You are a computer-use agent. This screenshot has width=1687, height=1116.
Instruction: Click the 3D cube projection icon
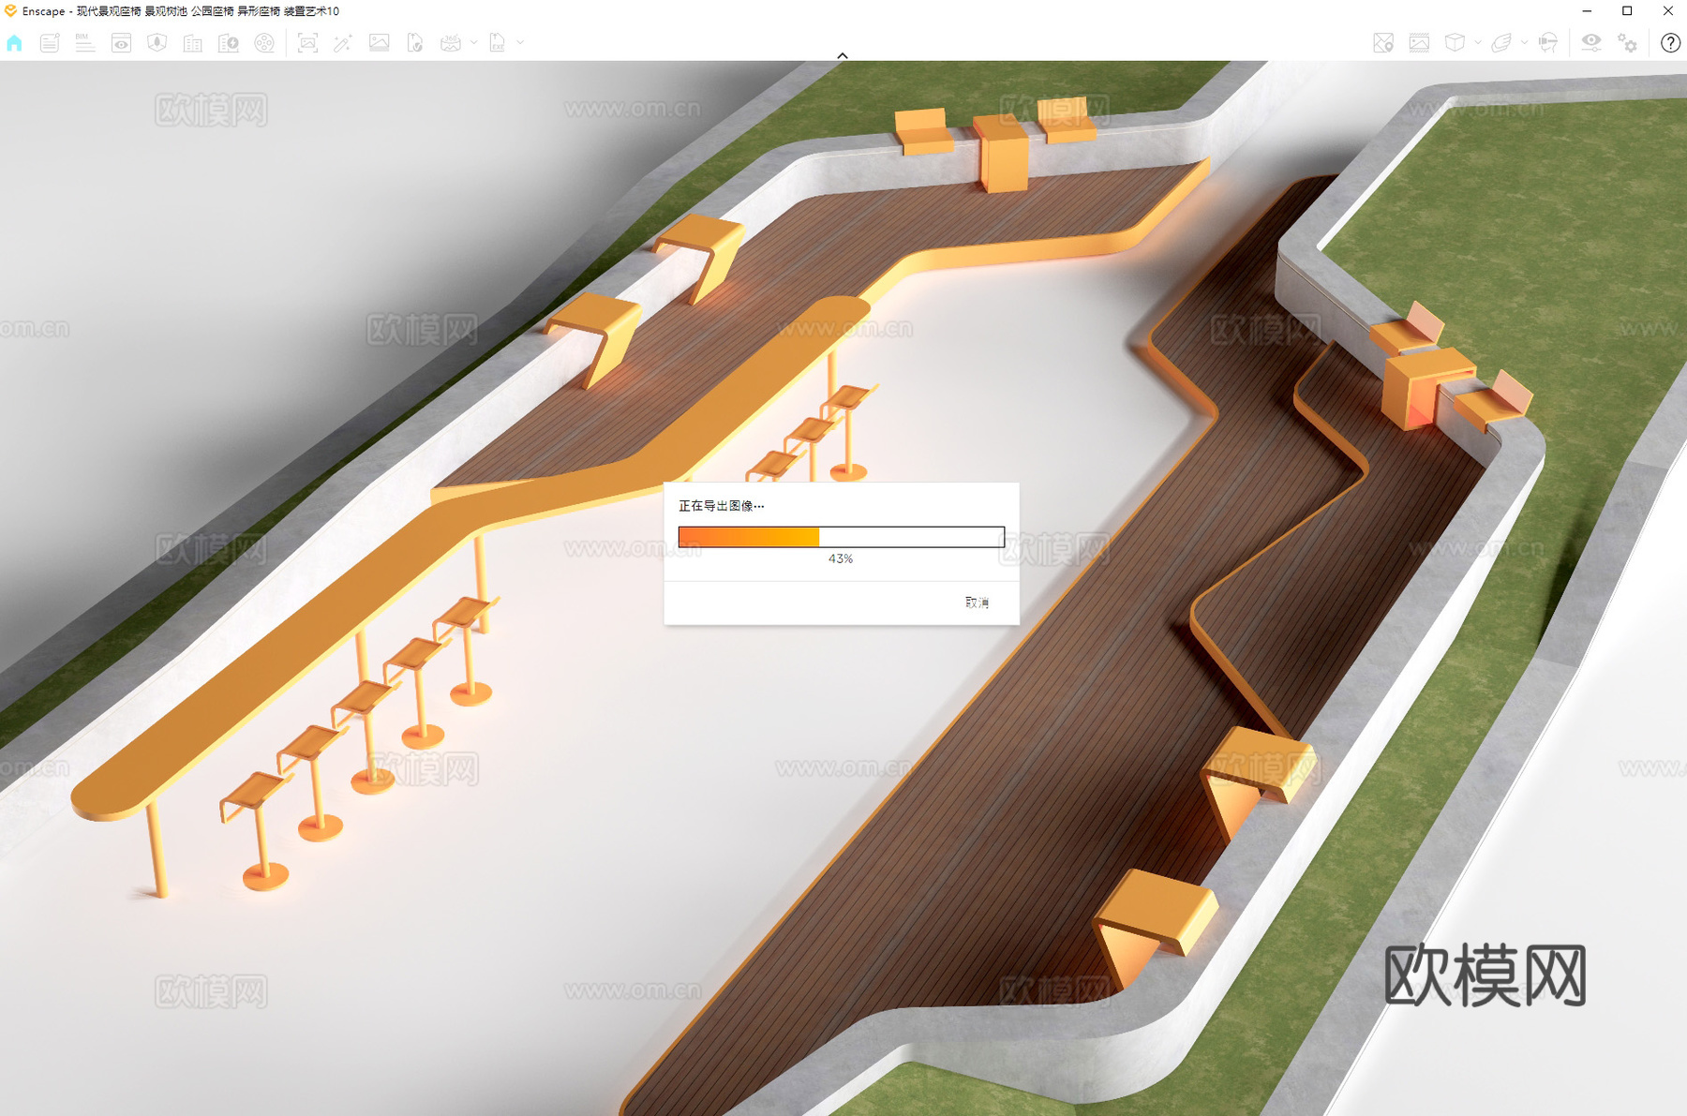[x=1455, y=43]
